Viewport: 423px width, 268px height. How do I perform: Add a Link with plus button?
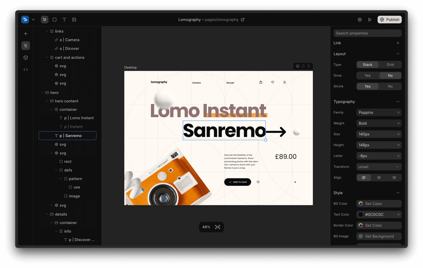(398, 43)
